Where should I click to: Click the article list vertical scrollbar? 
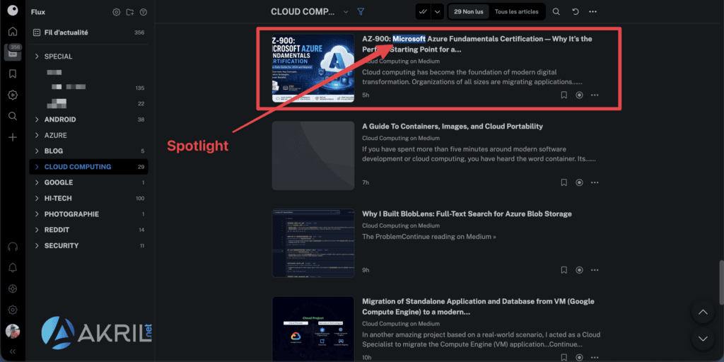coord(720,283)
